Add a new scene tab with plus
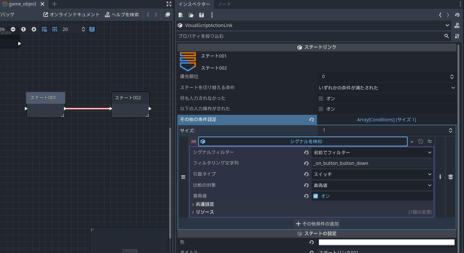Screen dimensions: 464x253 click(x=54, y=4)
